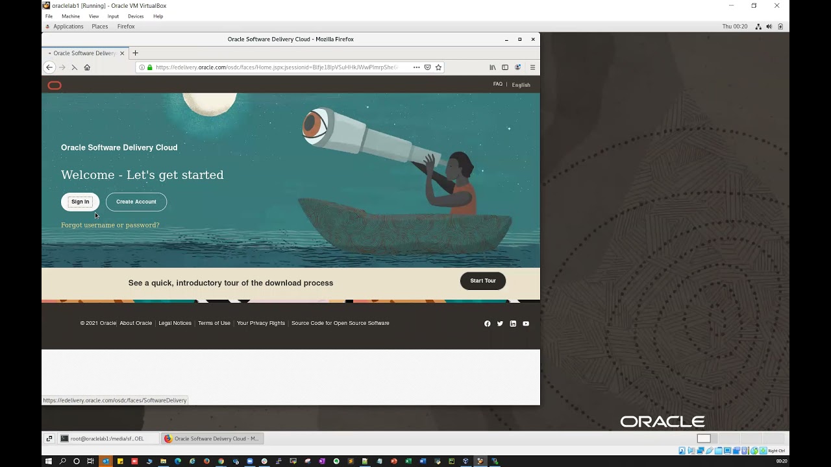Open VirtualBox Input menu
Screen dimensions: 831x467
tap(113, 16)
